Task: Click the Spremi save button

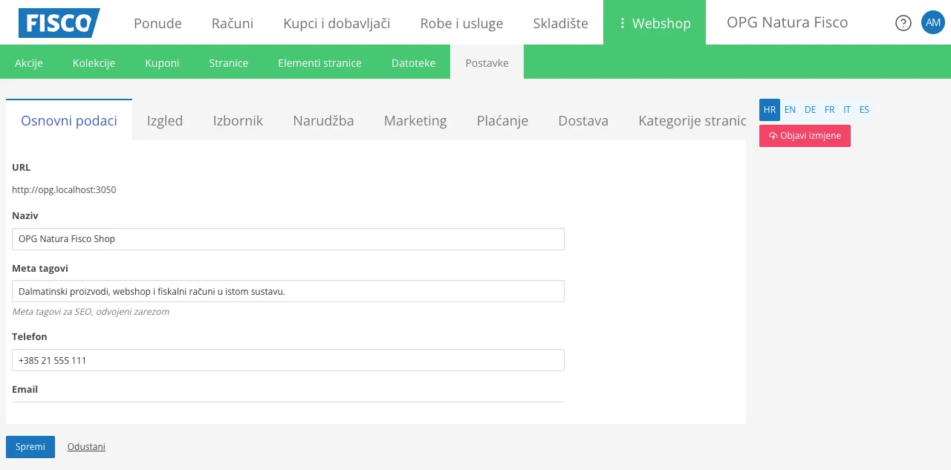Action: pos(30,446)
